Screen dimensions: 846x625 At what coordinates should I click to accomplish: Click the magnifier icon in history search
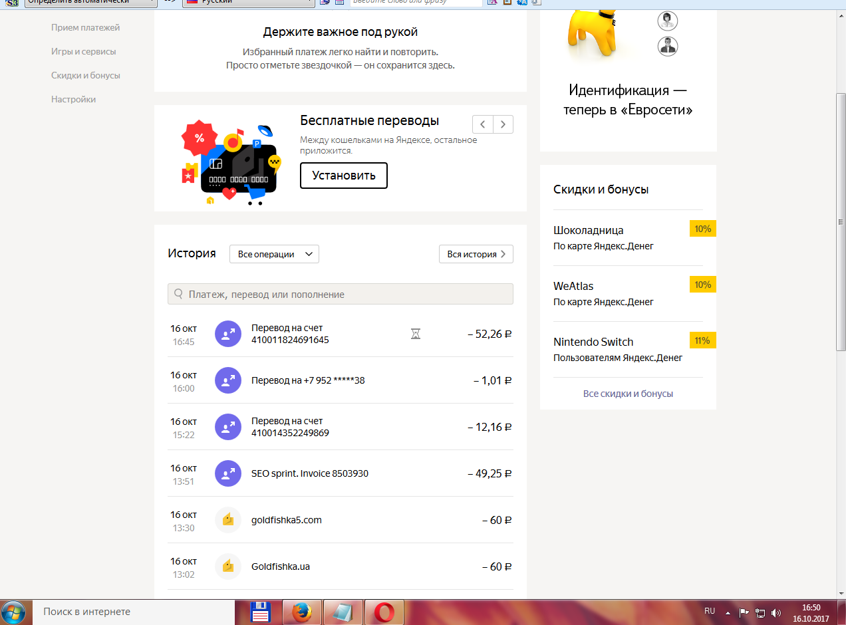pyautogui.click(x=178, y=294)
